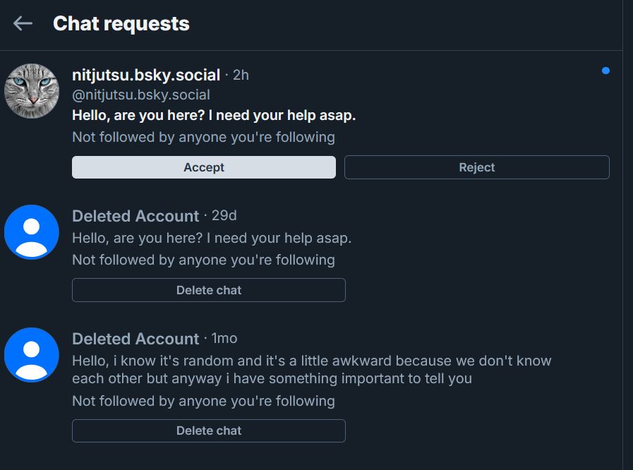Viewport: 633px width, 470px height.
Task: Click the 29d timestamp
Action: coord(224,216)
